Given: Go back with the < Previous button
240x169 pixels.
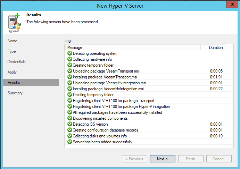Looking at the screenshot, I should point(134,159).
